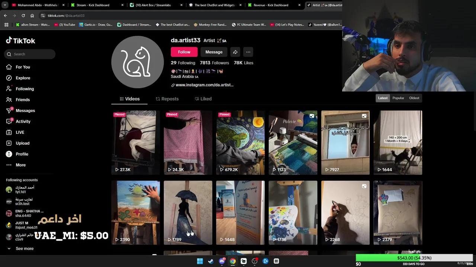Switch to the best ChatBot and Widgets tab
The image size is (476, 267).
click(x=215, y=5)
